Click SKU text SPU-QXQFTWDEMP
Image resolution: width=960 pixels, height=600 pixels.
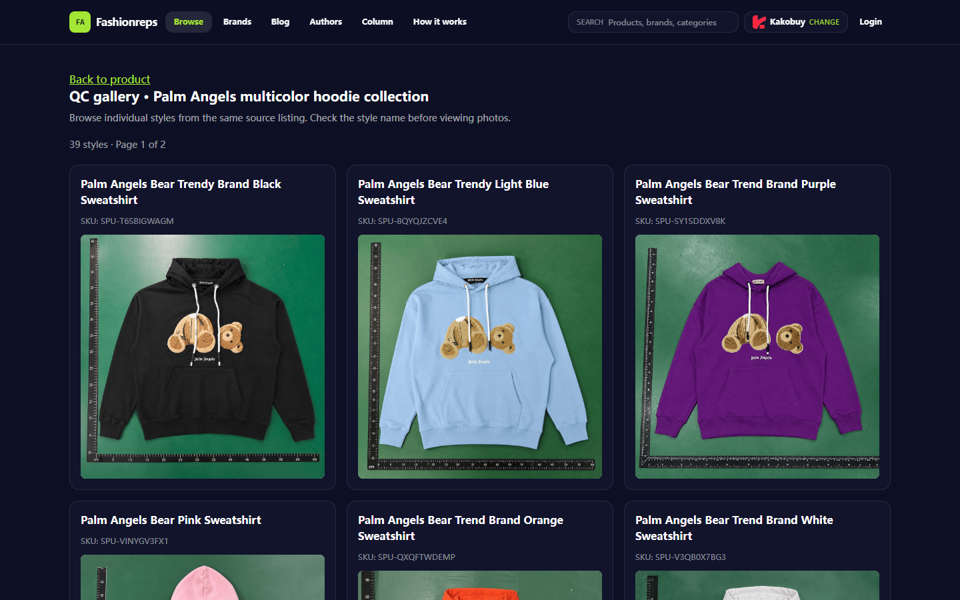[x=407, y=557]
